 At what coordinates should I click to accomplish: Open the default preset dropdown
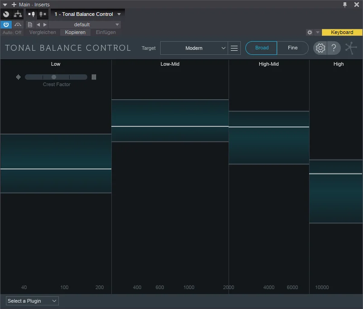point(85,24)
